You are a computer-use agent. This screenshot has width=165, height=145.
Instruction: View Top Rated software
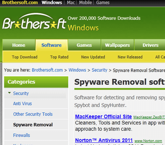pos(59,57)
